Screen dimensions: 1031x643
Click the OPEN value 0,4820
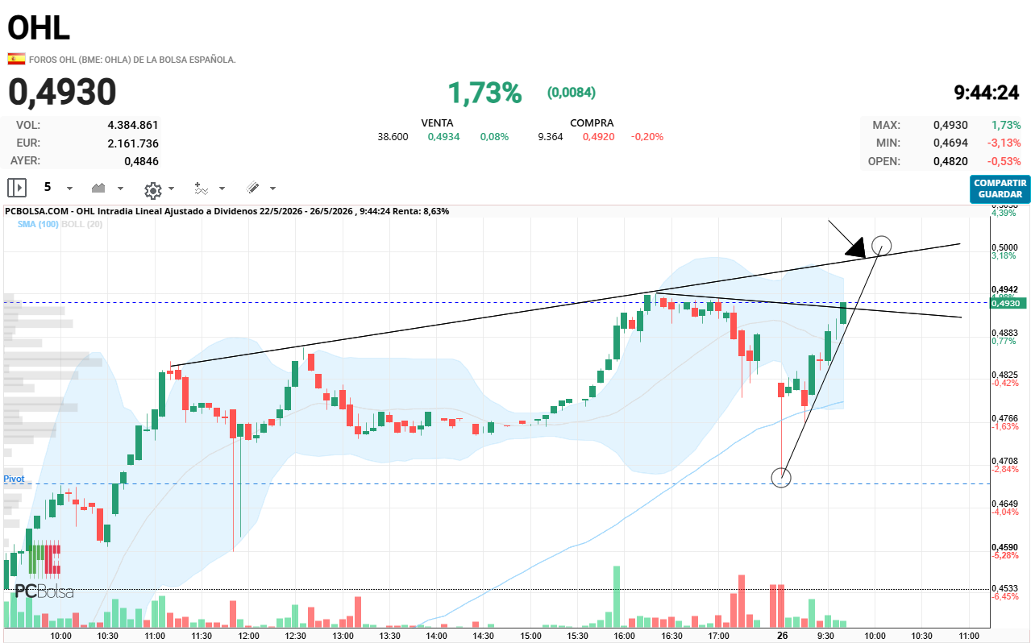pyautogui.click(x=950, y=160)
